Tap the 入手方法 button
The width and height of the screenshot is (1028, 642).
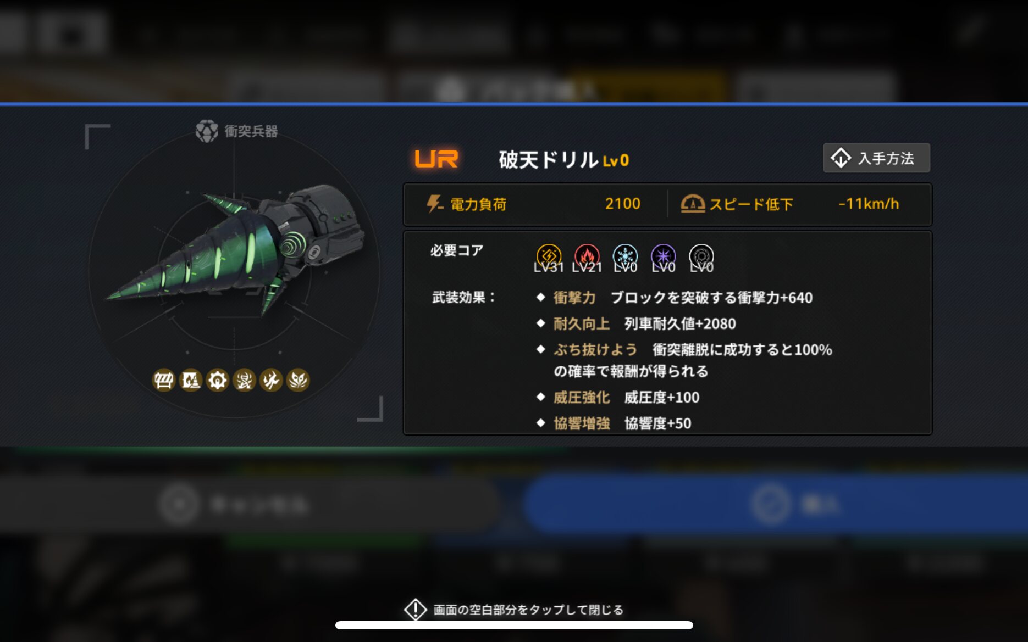pyautogui.click(x=876, y=158)
